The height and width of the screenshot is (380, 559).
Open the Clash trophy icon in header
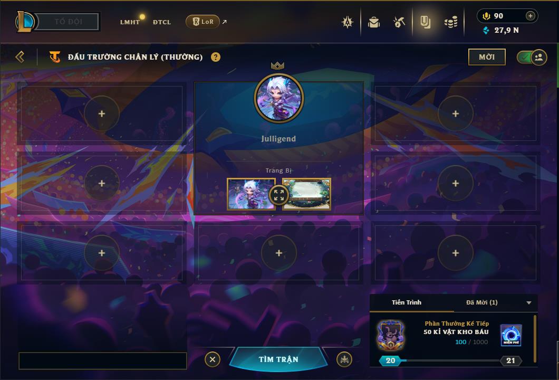(347, 22)
